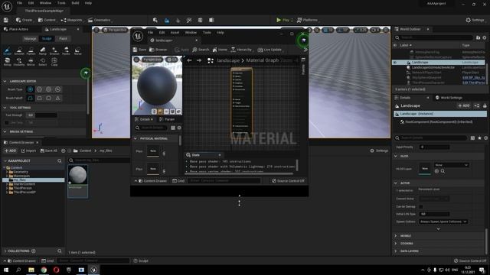Viewport: 490px width, 275px height.
Task: Click Browse in Material Editor toolbar
Action: (158, 50)
